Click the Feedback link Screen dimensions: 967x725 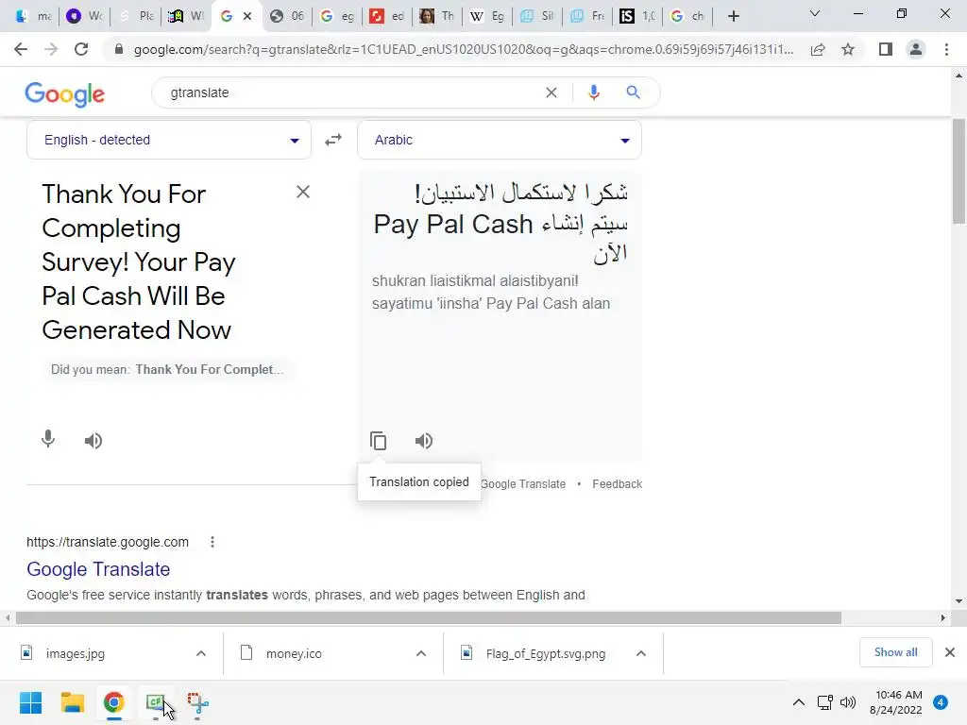coord(617,484)
